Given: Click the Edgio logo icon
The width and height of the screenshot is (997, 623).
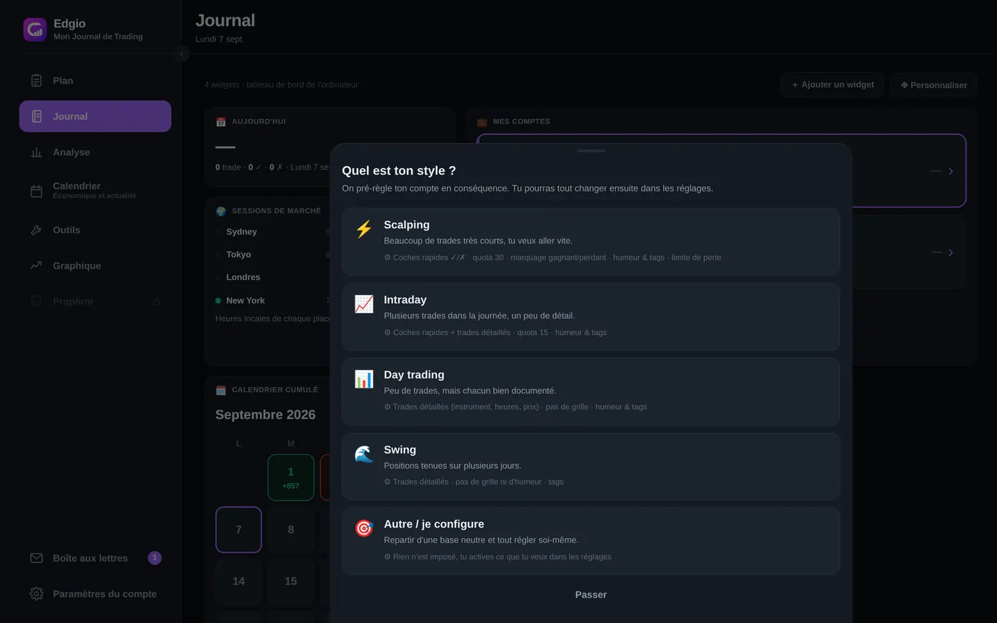Looking at the screenshot, I should point(35,30).
